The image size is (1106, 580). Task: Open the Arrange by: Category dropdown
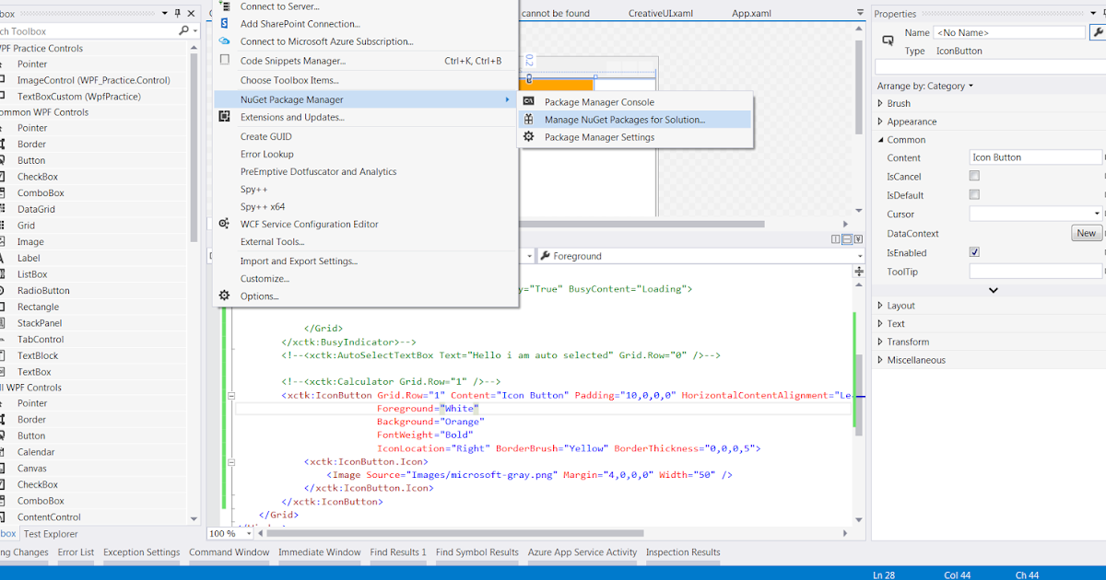point(924,86)
